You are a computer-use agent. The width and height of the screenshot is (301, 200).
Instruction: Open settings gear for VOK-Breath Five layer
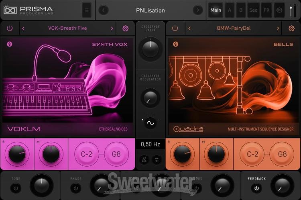[125, 29]
